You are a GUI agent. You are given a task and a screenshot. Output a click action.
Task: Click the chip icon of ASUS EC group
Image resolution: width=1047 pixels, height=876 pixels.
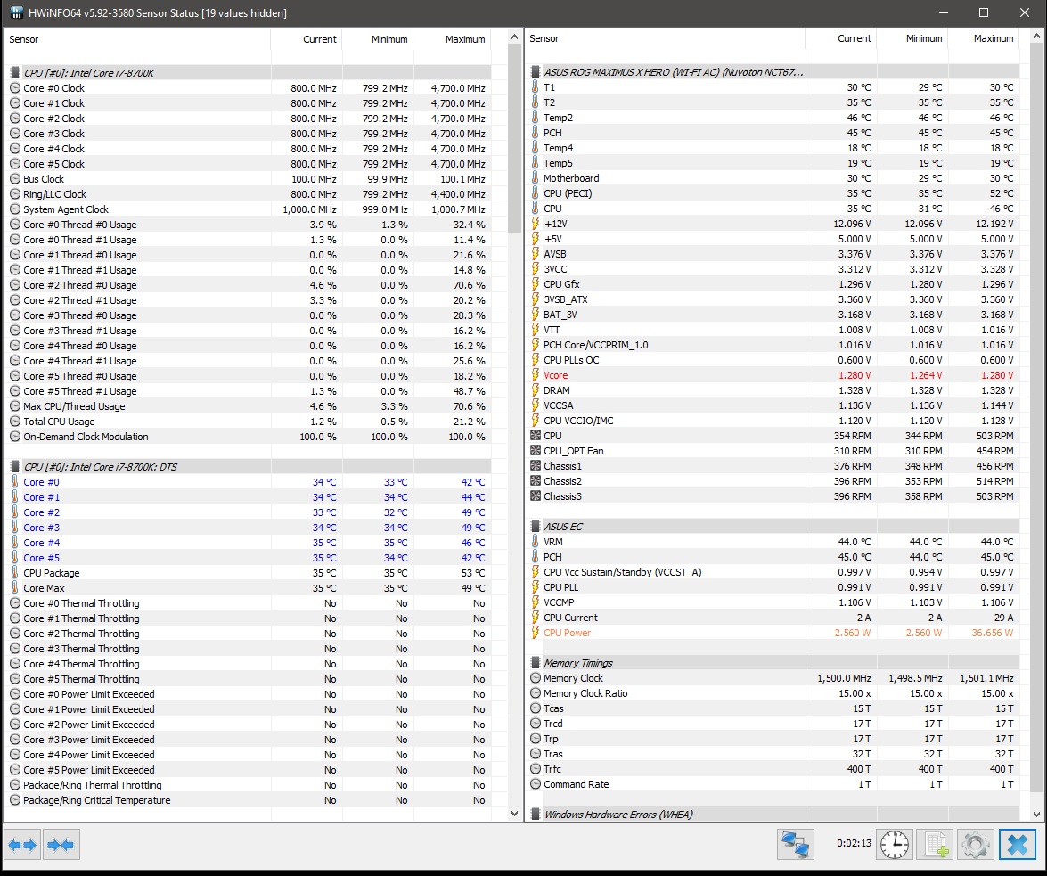coord(535,526)
